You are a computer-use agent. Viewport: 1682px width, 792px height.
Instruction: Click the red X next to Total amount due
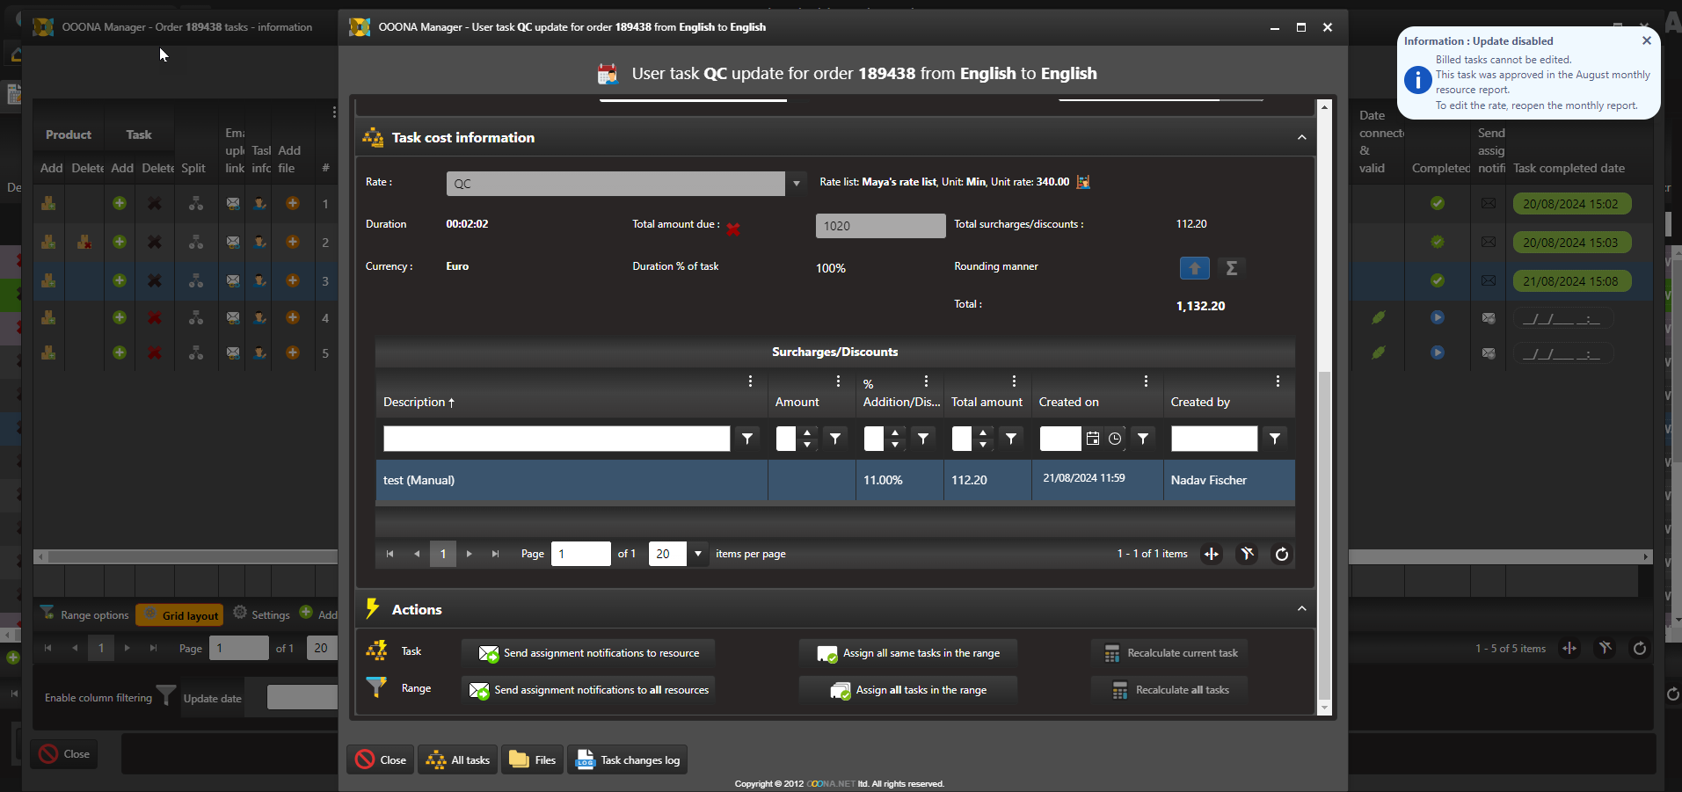tap(733, 229)
